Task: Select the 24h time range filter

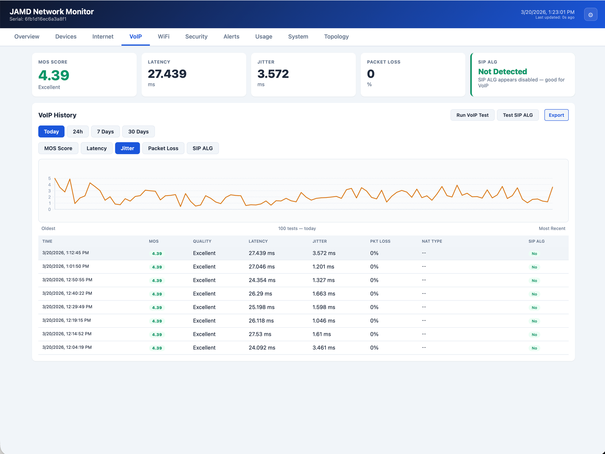Action: [x=78, y=131]
